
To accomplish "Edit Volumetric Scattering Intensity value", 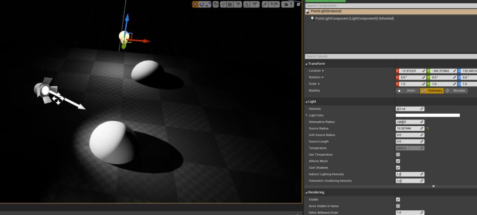I will [410, 181].
